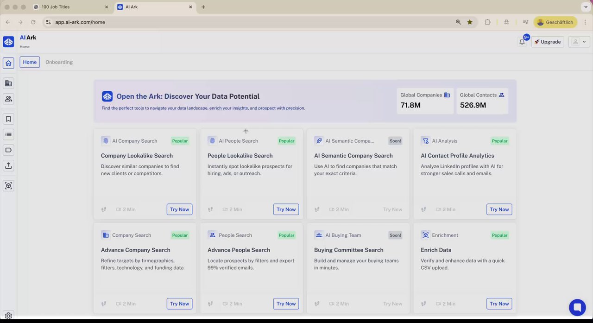The width and height of the screenshot is (593, 323).
Task: Open the People icon in sidebar
Action: click(x=8, y=99)
